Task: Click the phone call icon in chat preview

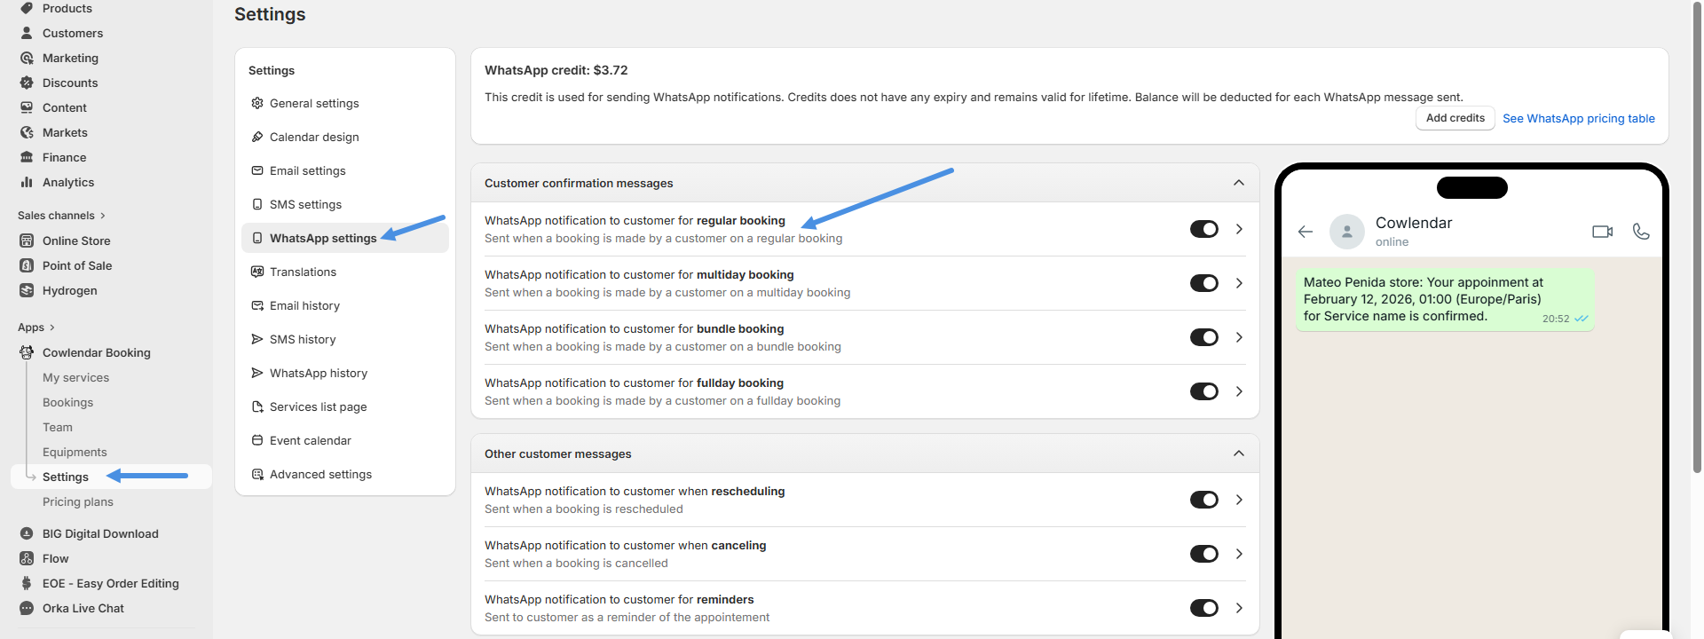Action: tap(1641, 232)
